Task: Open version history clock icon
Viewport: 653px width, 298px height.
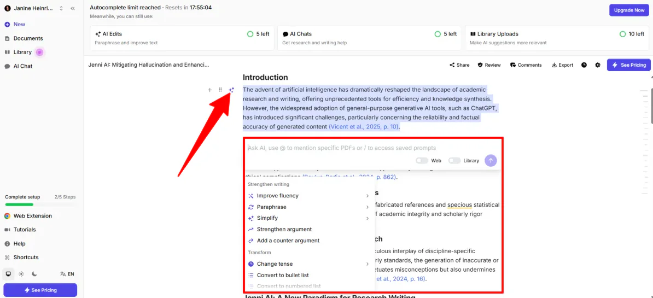Action: 584,65
